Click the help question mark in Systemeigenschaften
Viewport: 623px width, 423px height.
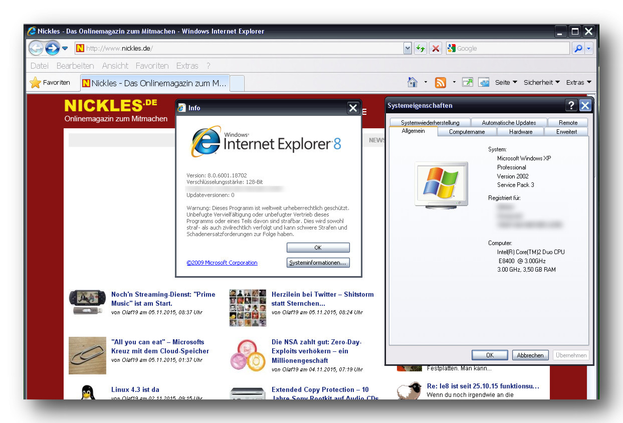571,105
